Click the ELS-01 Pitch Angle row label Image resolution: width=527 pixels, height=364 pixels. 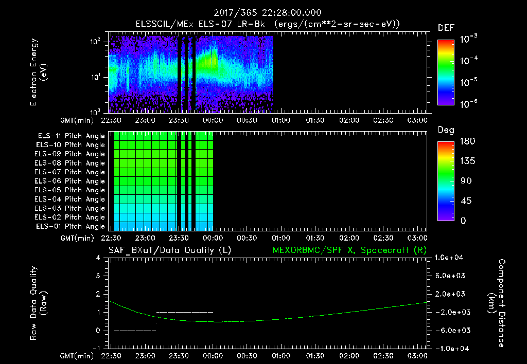[x=70, y=226]
